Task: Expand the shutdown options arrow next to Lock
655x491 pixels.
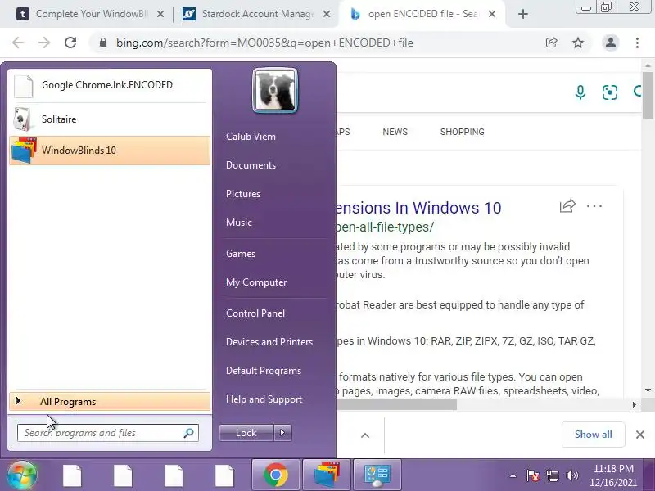Action: click(x=282, y=433)
